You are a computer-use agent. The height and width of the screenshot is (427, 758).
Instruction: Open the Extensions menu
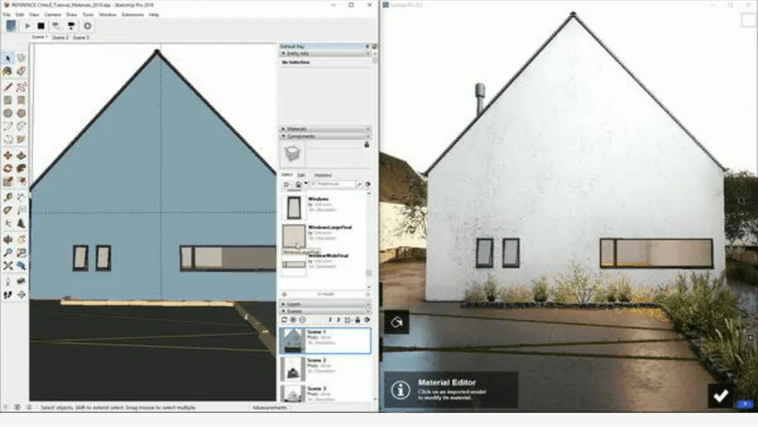coord(132,14)
